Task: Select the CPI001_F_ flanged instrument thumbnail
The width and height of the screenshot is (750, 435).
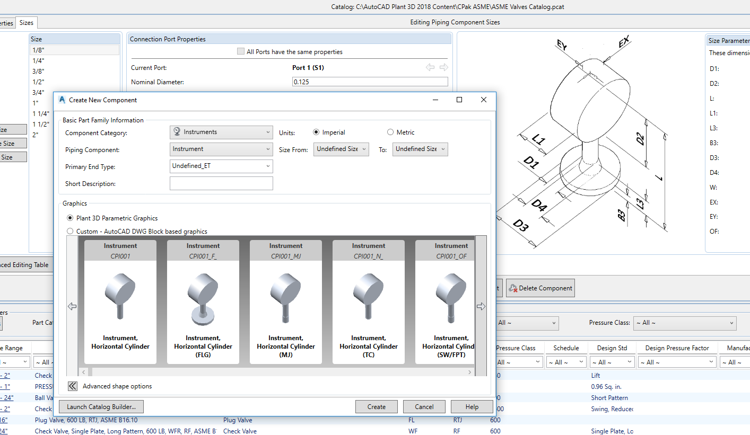Action: (203, 302)
